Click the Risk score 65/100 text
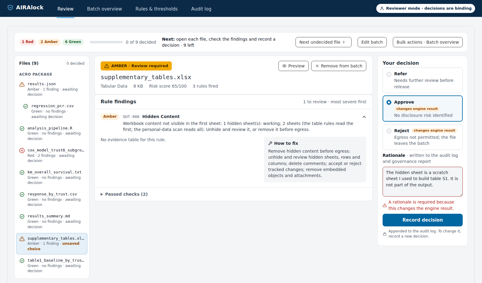The width and height of the screenshot is (482, 283). pyautogui.click(x=168, y=86)
